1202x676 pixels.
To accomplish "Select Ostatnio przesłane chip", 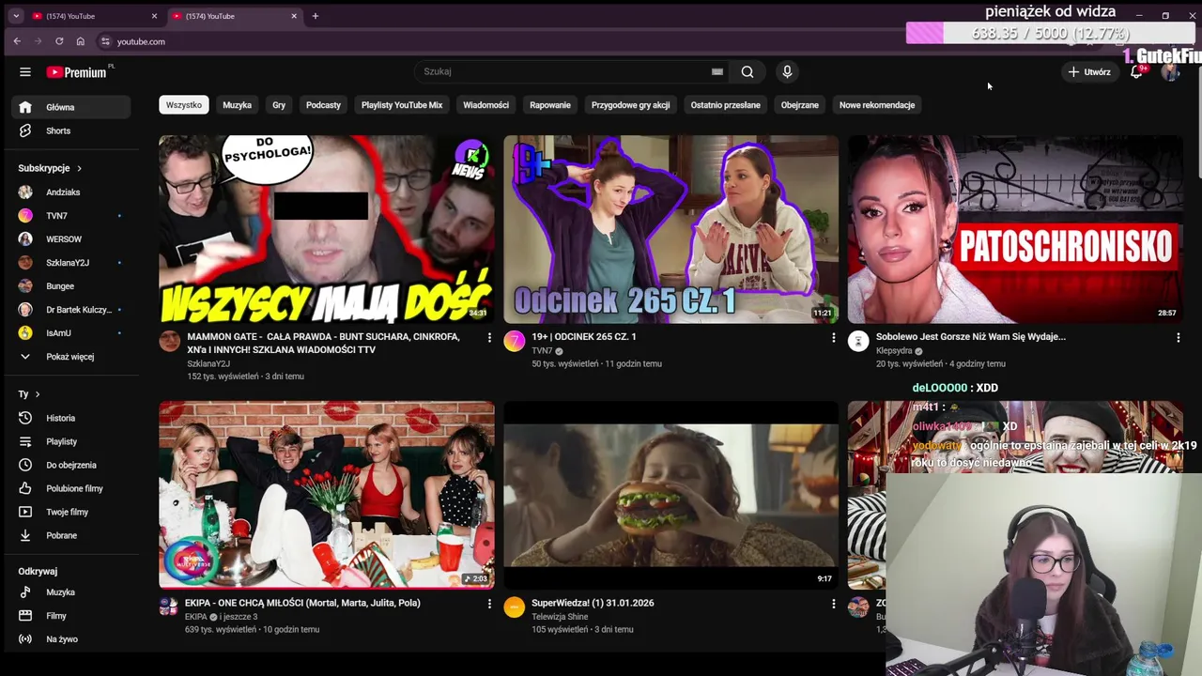I will [726, 105].
